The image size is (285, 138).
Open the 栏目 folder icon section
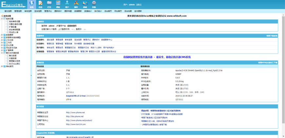49,4
